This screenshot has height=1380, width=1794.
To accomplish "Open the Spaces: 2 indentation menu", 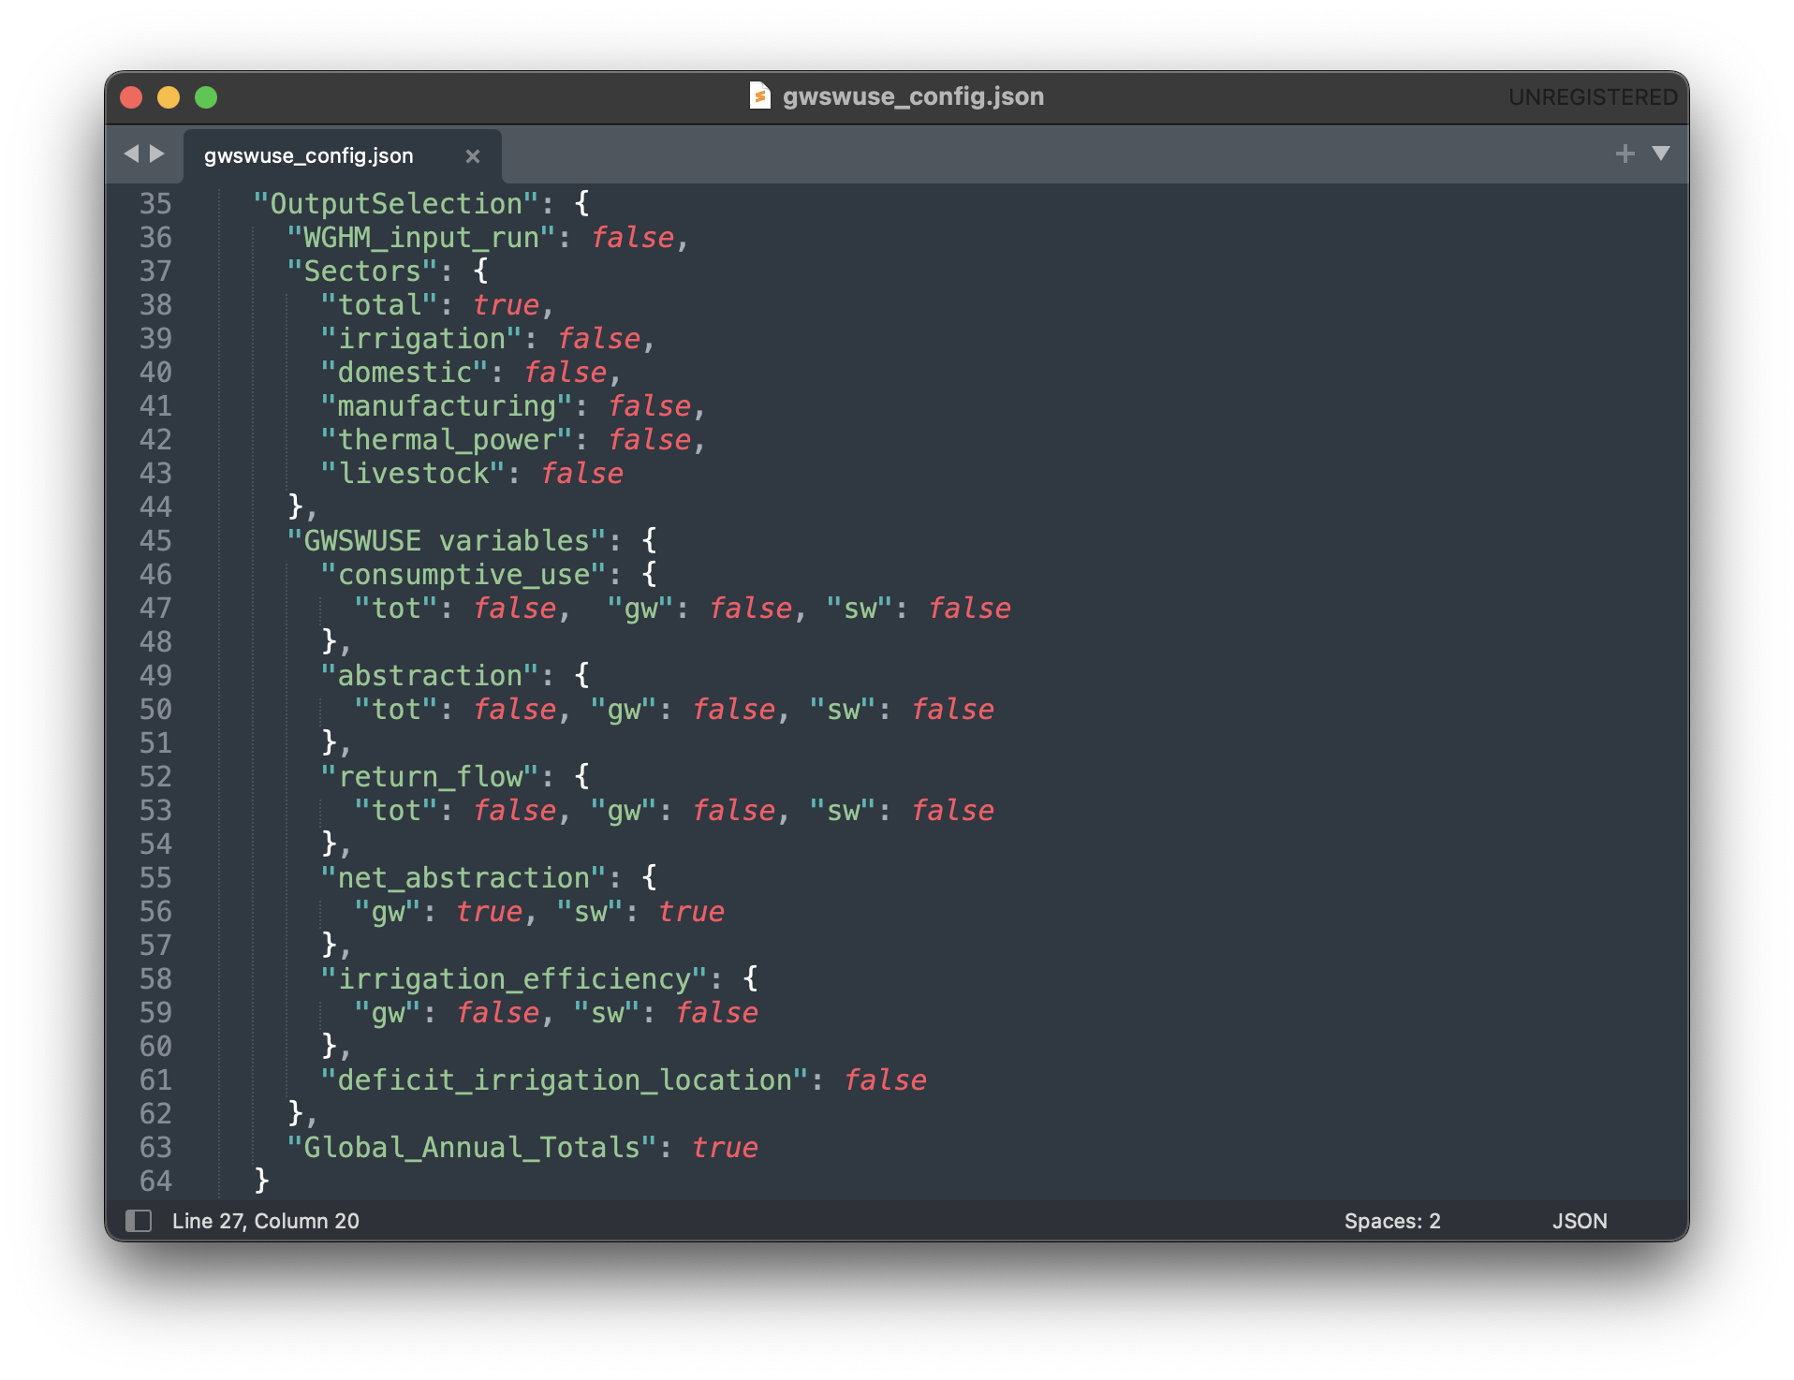I will tap(1391, 1221).
